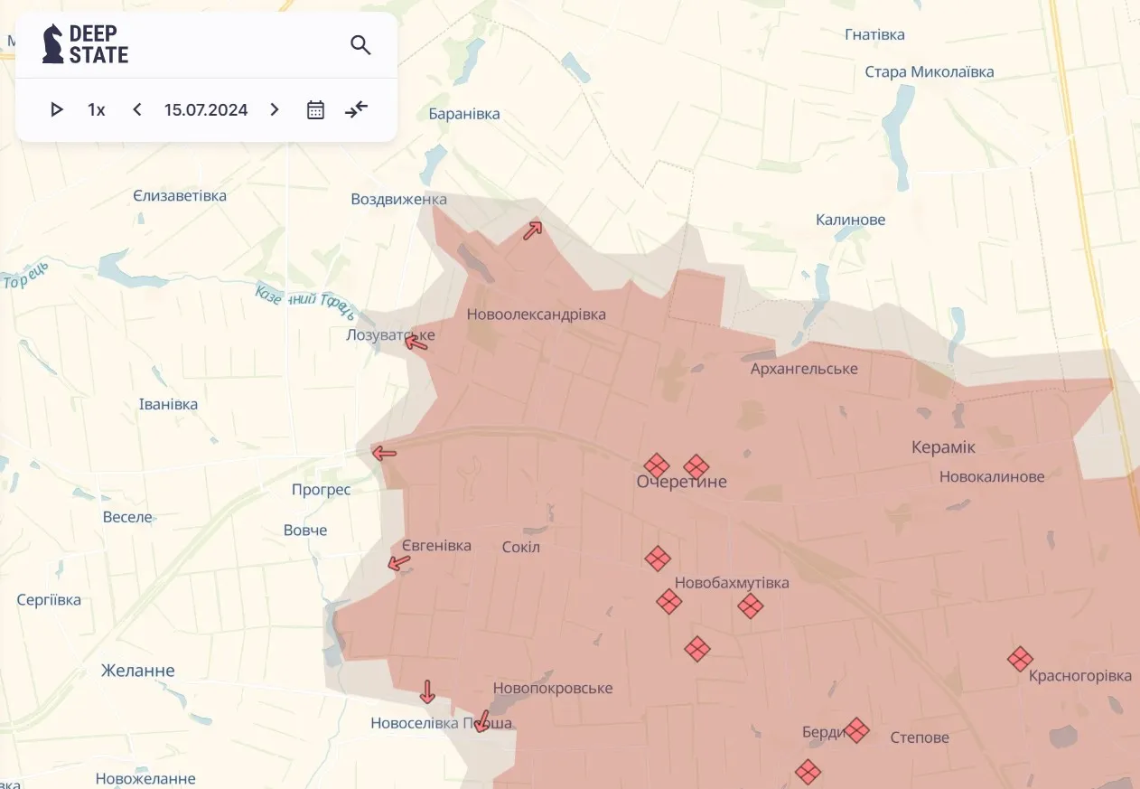
Task: Click the 1x playback speed control
Action: [x=96, y=109]
